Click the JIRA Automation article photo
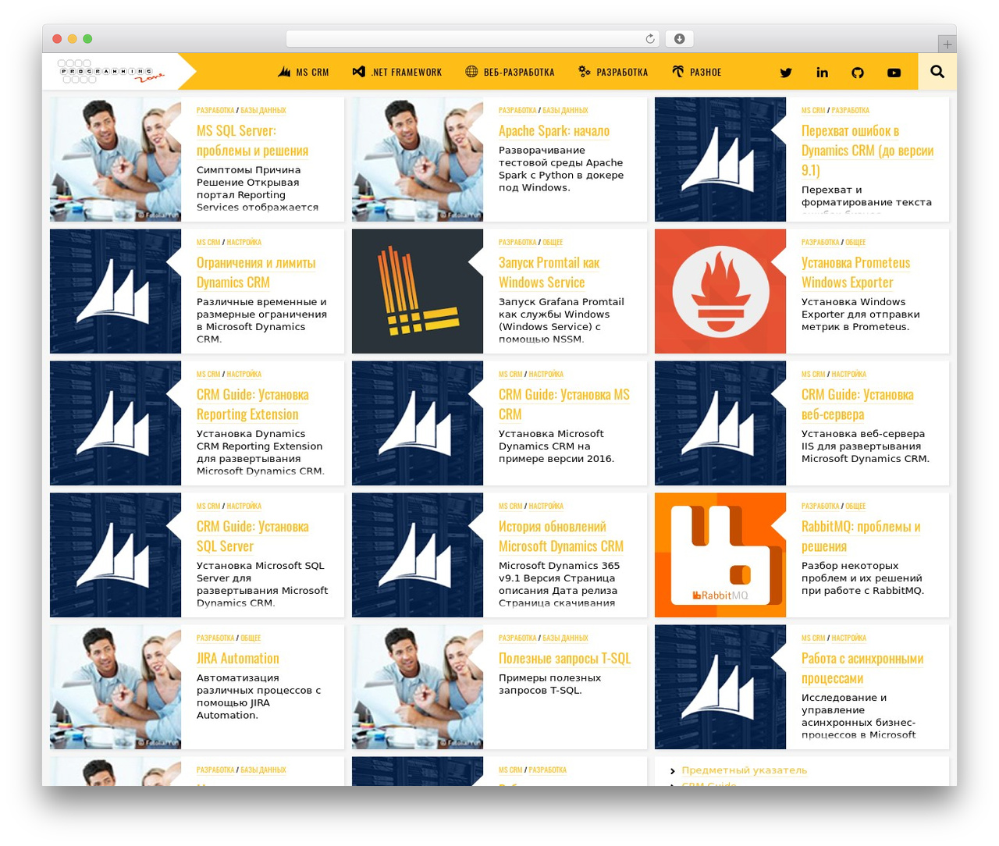The height and width of the screenshot is (846, 999). pyautogui.click(x=116, y=687)
